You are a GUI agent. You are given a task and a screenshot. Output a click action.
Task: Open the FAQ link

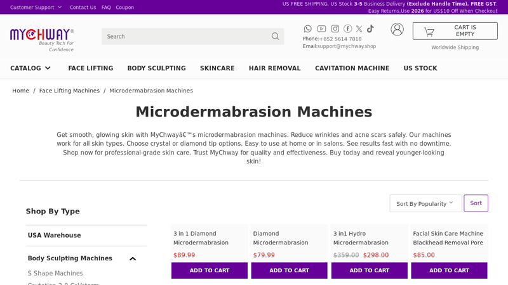pos(106,7)
